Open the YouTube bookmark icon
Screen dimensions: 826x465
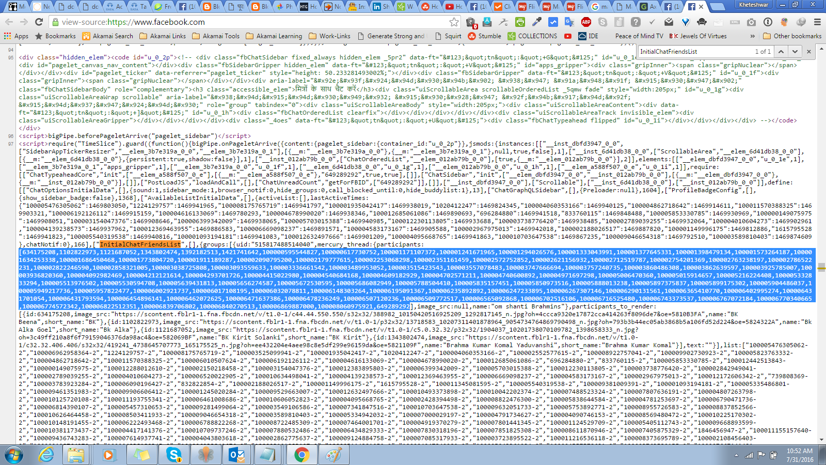coord(568,36)
